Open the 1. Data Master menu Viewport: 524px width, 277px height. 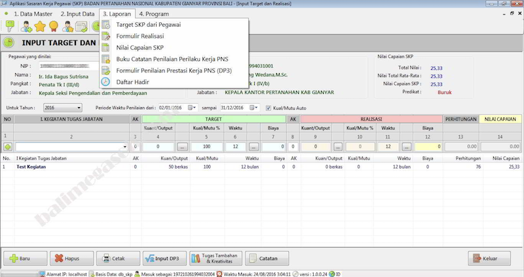(30, 13)
